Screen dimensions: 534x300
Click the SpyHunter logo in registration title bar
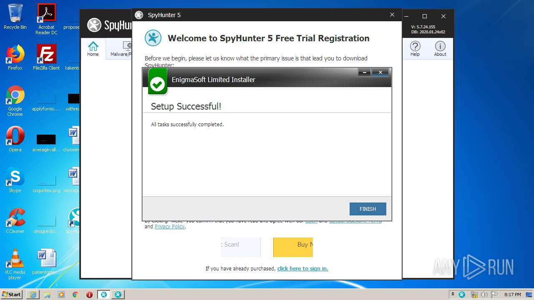pyautogui.click(x=139, y=15)
